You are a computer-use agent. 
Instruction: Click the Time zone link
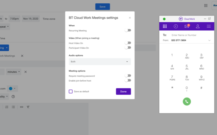pos(49,19)
